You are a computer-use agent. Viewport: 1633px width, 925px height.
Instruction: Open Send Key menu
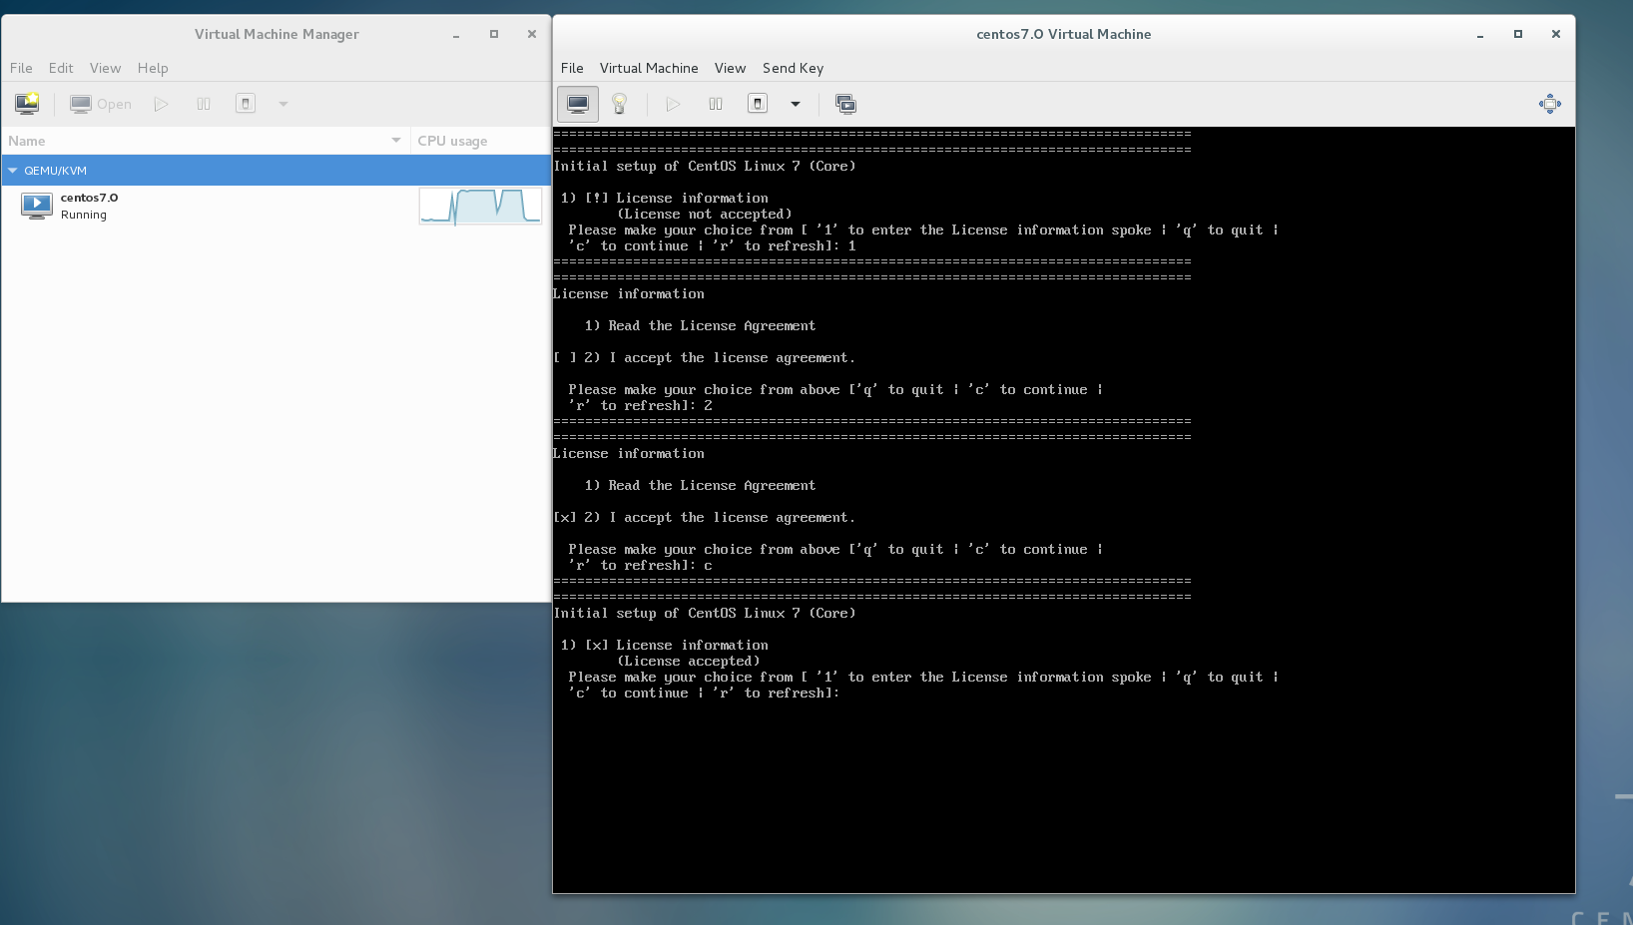point(793,68)
